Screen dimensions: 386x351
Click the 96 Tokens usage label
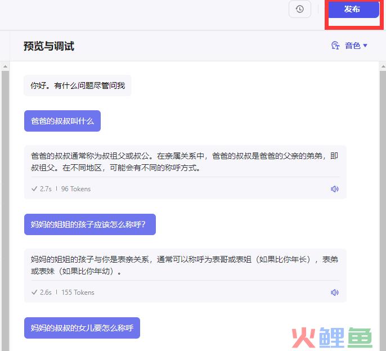tap(76, 189)
